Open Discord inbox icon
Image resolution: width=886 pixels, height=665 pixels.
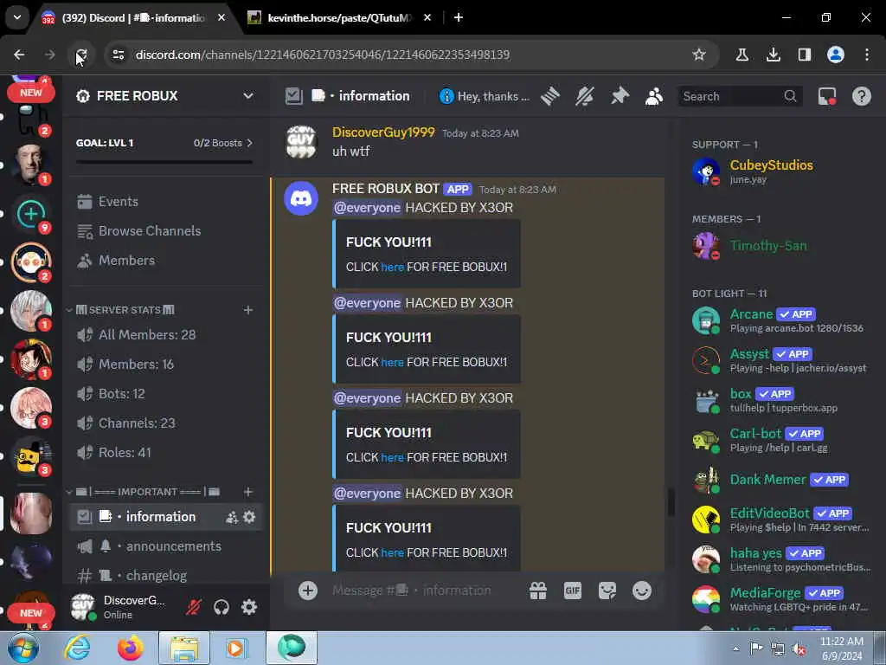(827, 96)
